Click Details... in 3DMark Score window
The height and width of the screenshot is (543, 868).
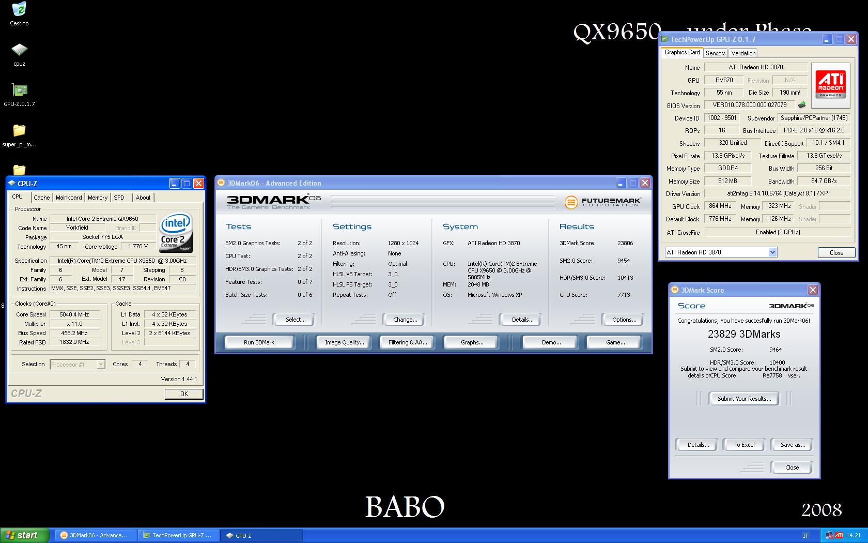point(698,445)
